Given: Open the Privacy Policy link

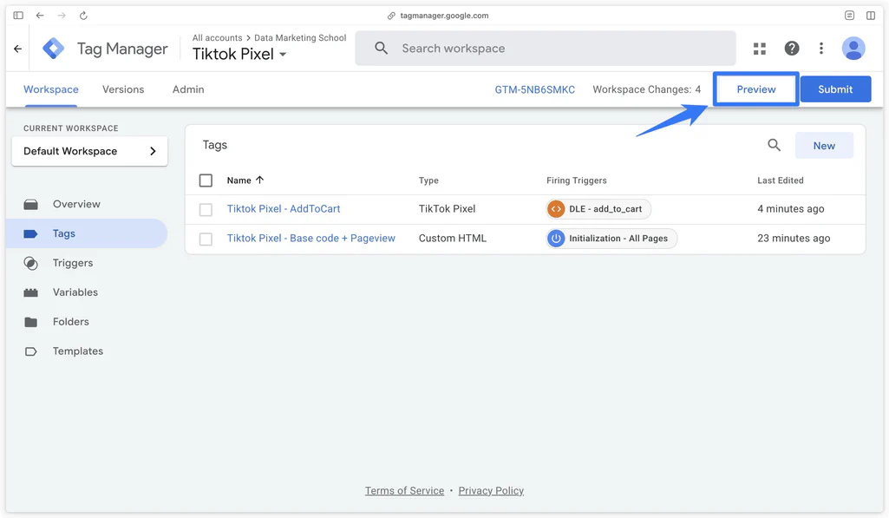Looking at the screenshot, I should pos(491,491).
